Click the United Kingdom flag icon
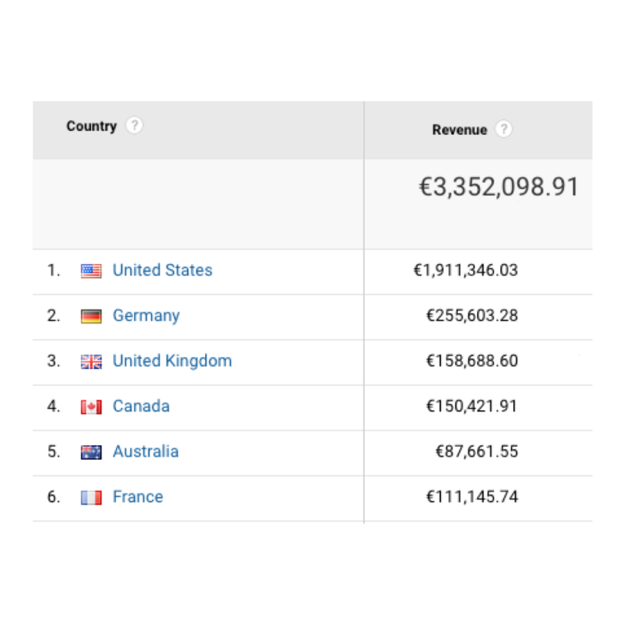 pyautogui.click(x=91, y=362)
